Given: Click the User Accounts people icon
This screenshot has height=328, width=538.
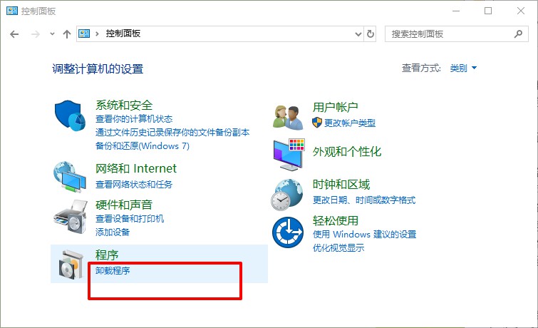Looking at the screenshot, I should click(289, 115).
